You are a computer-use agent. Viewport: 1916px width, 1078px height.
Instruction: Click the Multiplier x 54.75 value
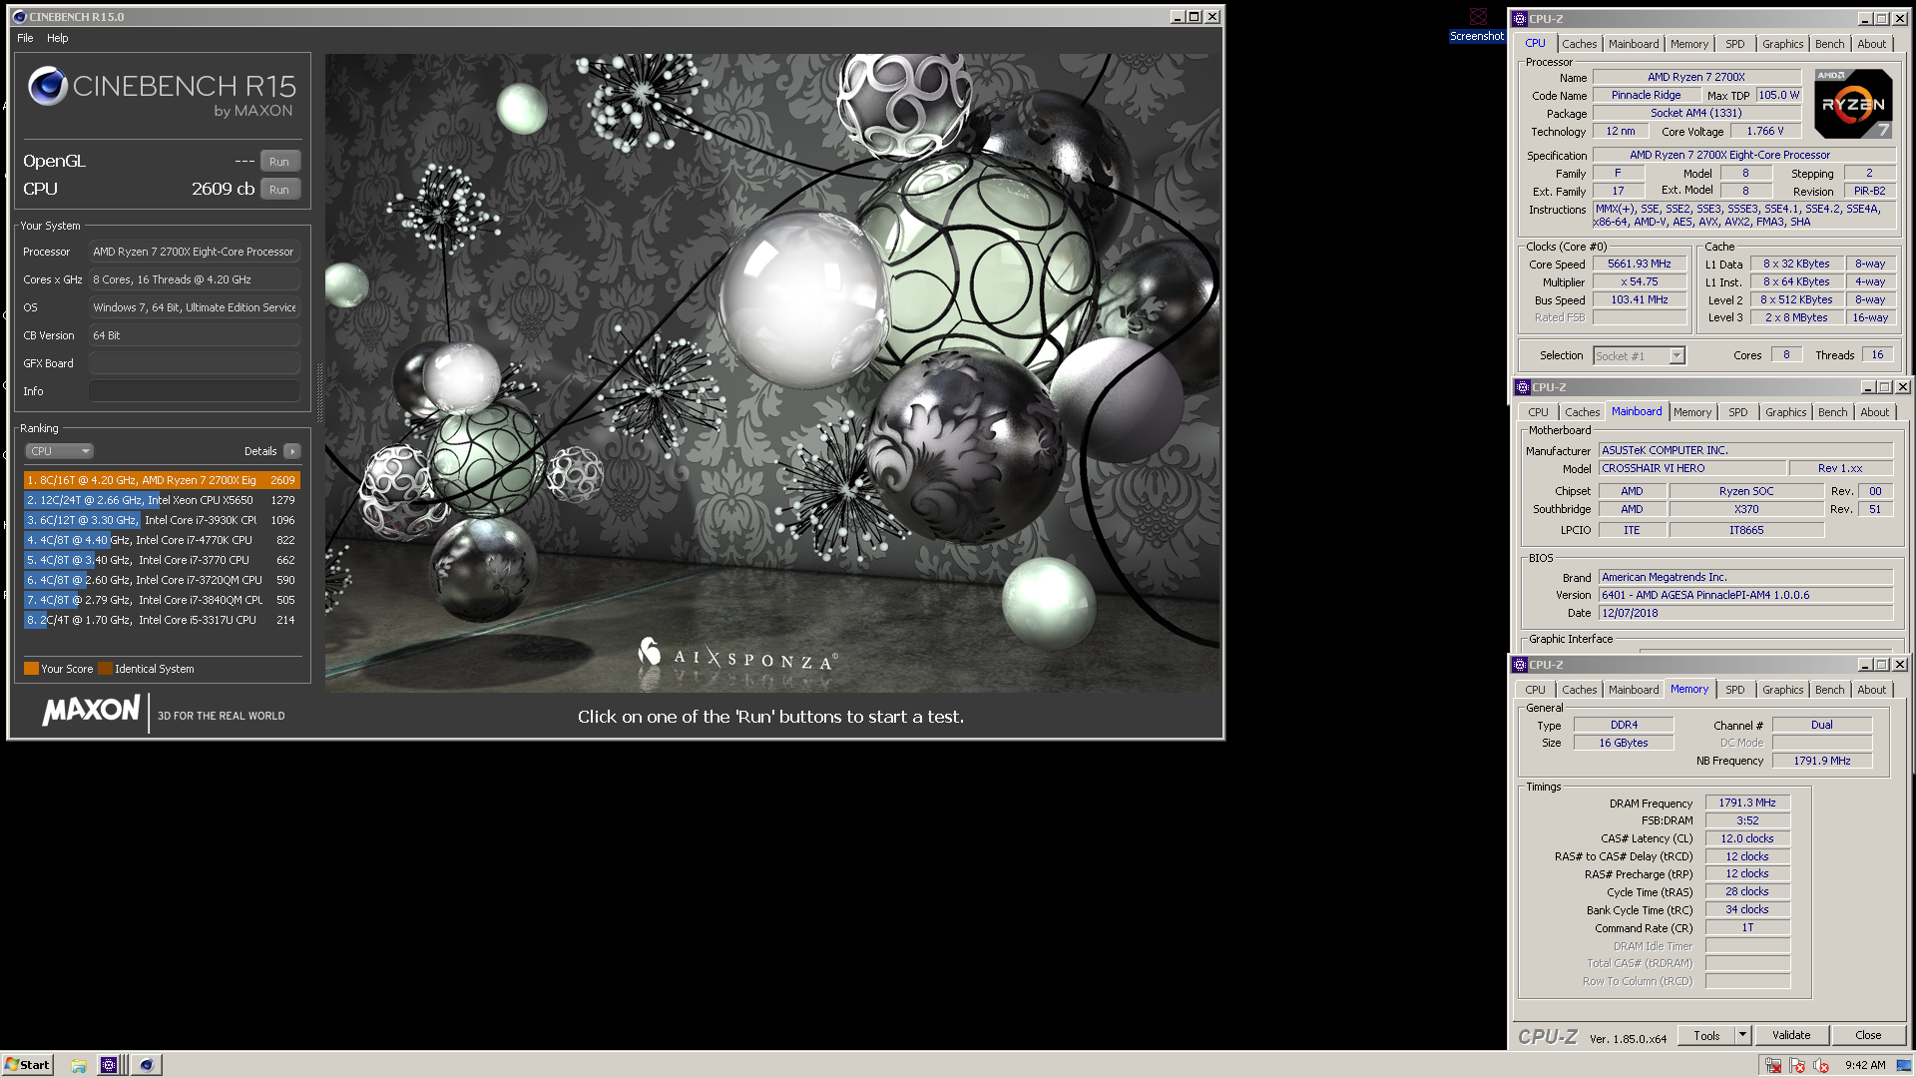(x=1639, y=281)
